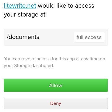112x112 pixels.
Task: Click the 'your storage at:' heading line
Action: (25, 15)
